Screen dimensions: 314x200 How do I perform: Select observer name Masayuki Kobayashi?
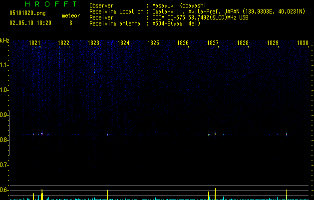click(x=179, y=5)
